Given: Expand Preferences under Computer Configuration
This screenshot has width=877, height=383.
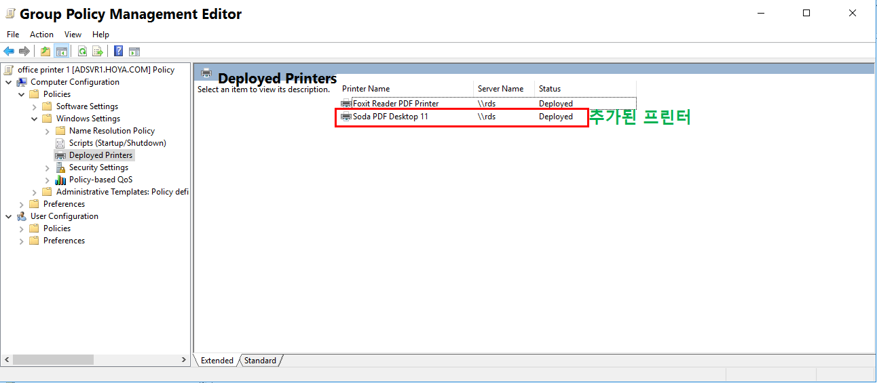Looking at the screenshot, I should click(22, 204).
